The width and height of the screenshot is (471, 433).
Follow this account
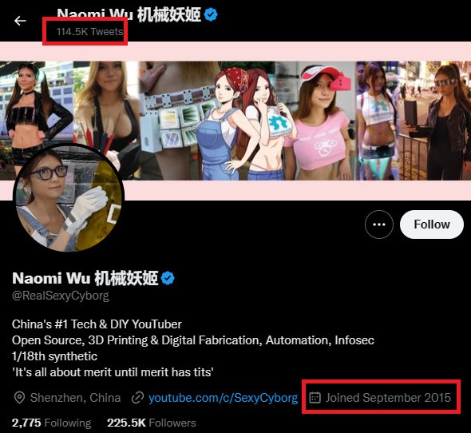coord(432,224)
